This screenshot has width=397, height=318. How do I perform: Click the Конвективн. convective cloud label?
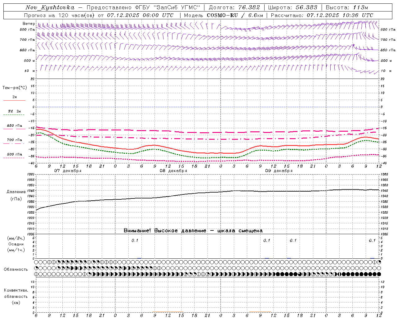coord(16,290)
